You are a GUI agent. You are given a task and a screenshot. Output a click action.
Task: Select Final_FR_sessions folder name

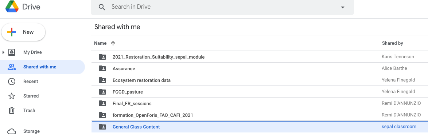coord(132,104)
